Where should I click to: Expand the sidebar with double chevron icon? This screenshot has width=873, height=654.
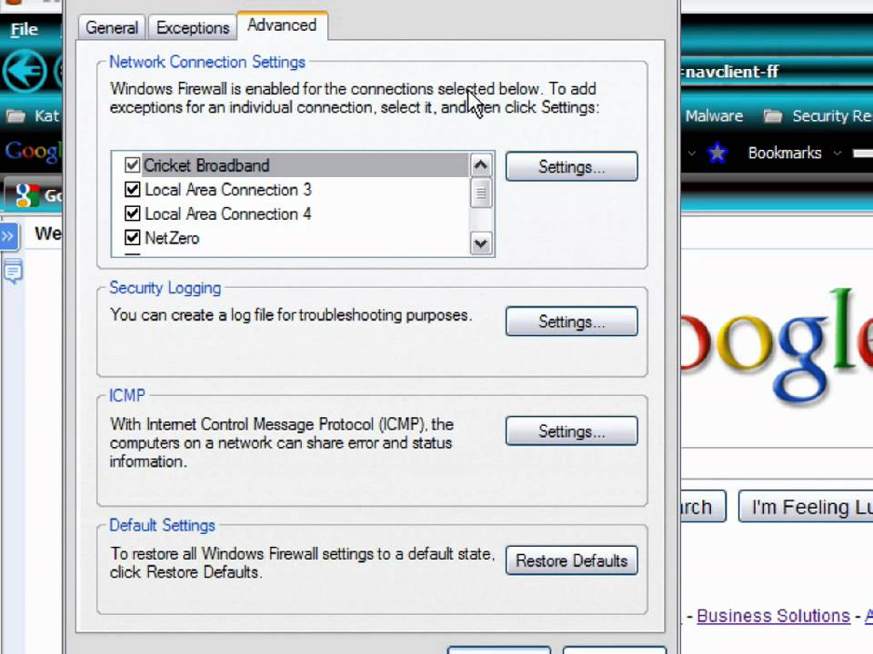tap(9, 237)
